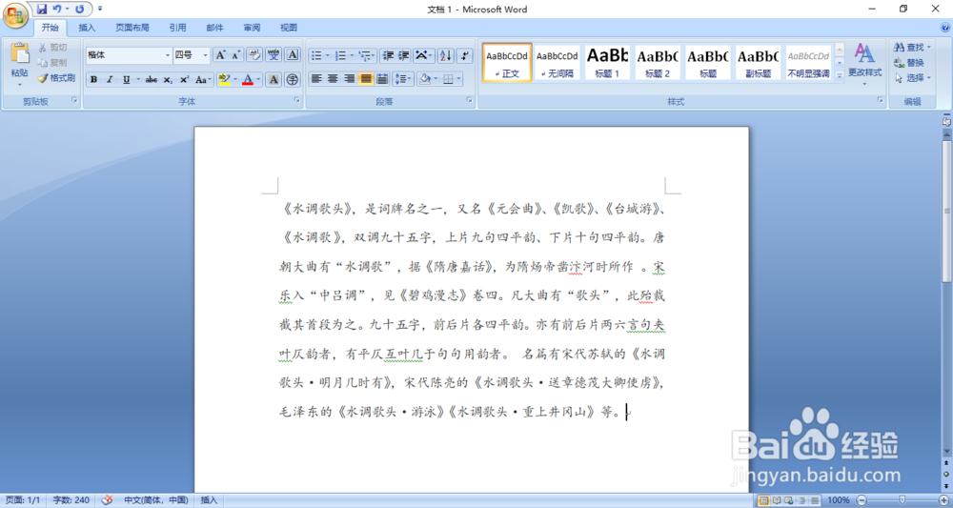Align text left

pos(316,79)
